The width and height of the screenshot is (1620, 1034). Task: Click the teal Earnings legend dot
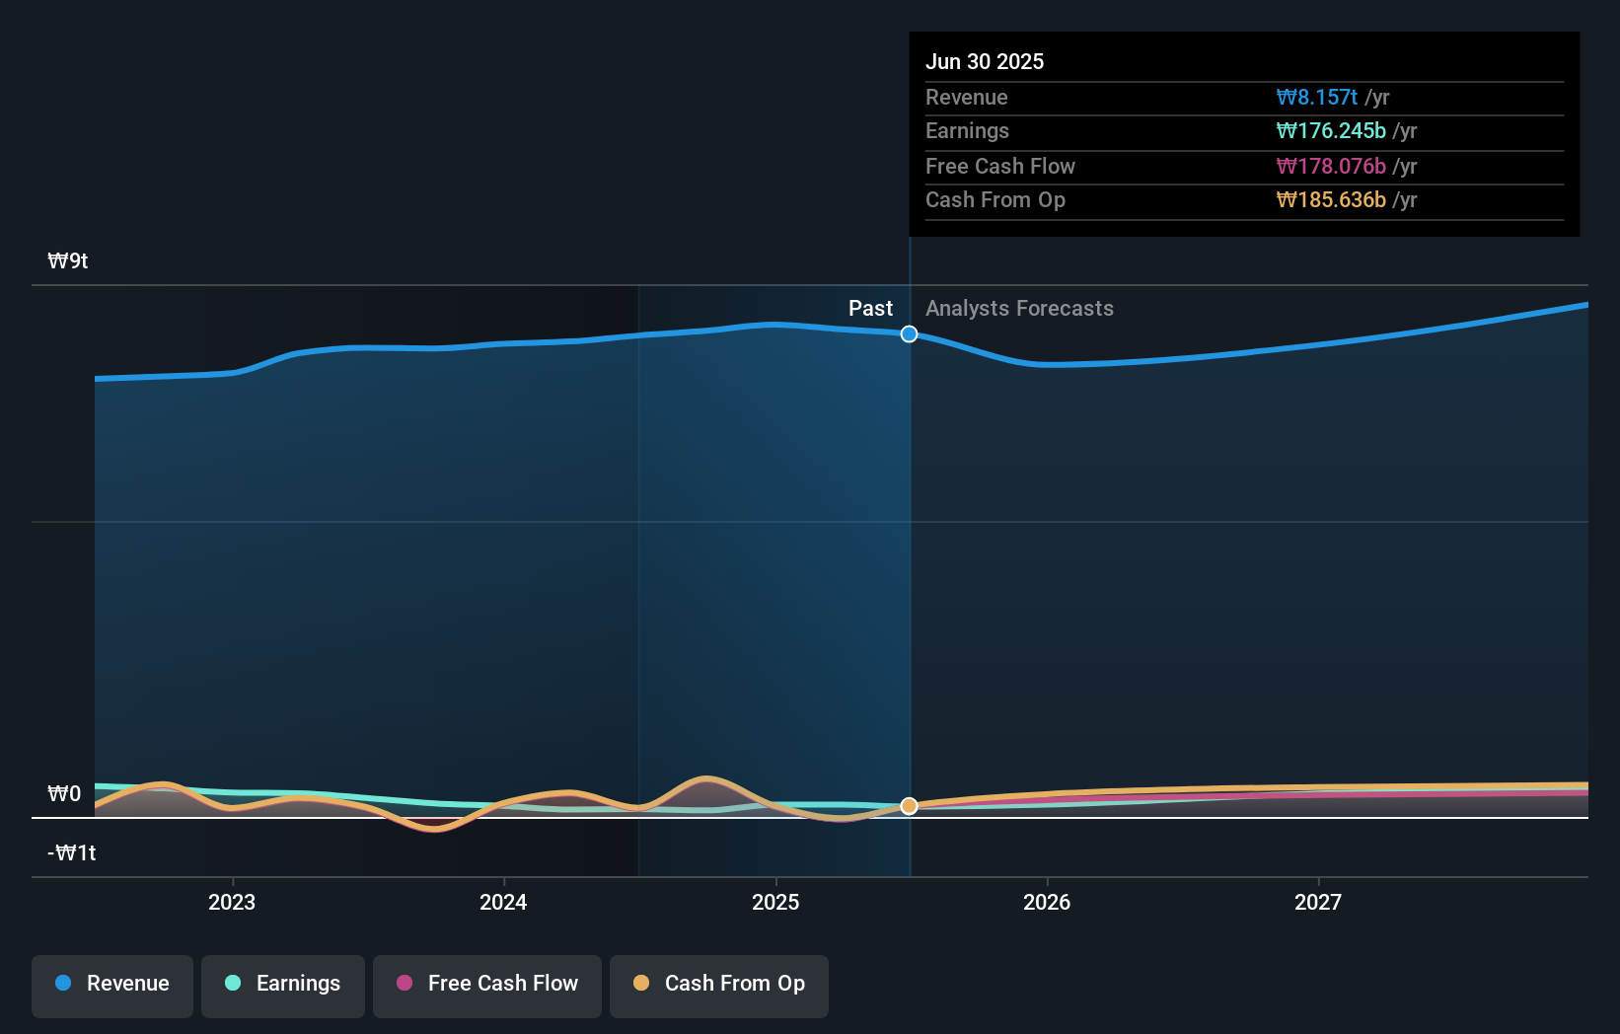tap(231, 984)
